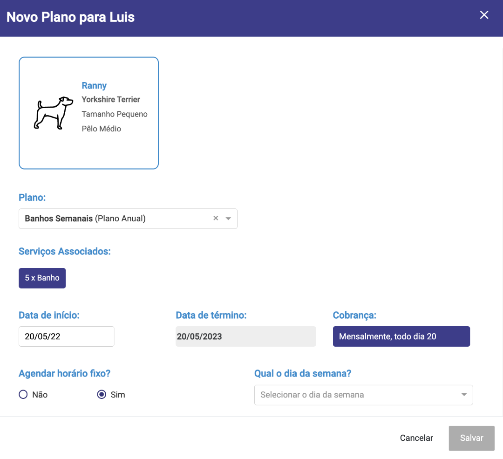Image resolution: width=503 pixels, height=459 pixels.
Task: Expand the Plano dropdown arrow
Action: tap(228, 219)
